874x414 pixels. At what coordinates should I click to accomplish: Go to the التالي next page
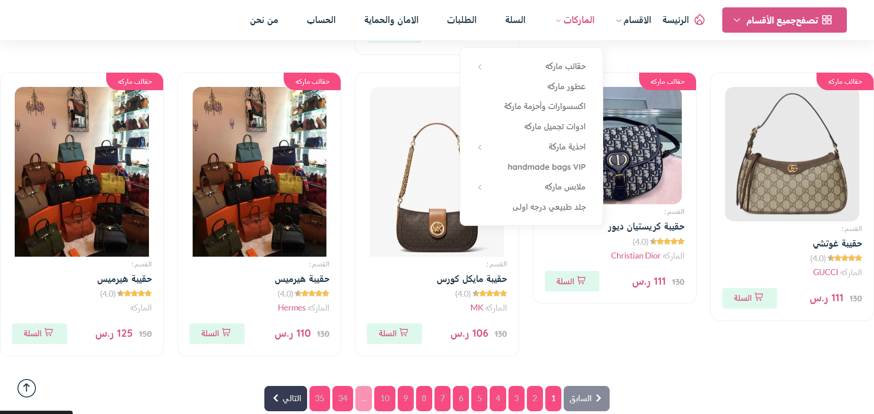coord(286,398)
